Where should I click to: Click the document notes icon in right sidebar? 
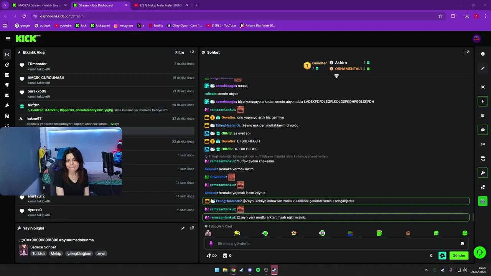click(x=483, y=115)
